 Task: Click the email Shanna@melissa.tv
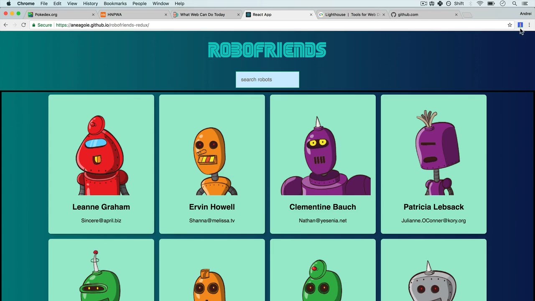(x=212, y=221)
